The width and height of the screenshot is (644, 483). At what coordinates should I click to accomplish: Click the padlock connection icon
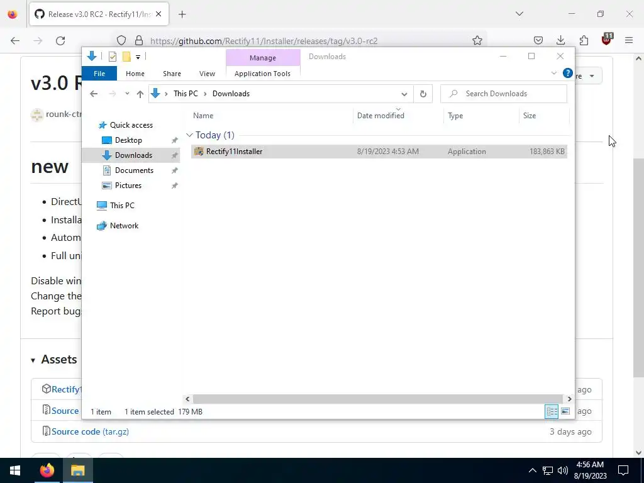click(139, 41)
